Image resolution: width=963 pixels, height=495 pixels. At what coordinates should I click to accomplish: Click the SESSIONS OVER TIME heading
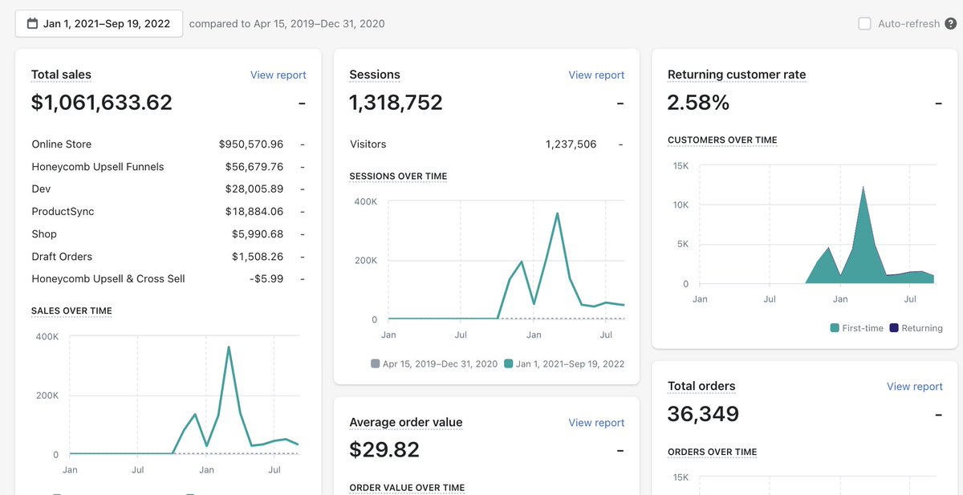point(398,176)
